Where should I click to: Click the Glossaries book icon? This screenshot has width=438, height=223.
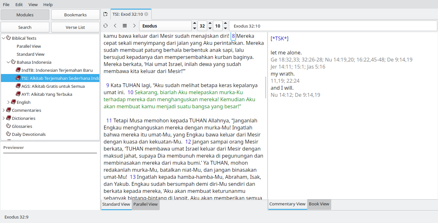pyautogui.click(x=8, y=126)
